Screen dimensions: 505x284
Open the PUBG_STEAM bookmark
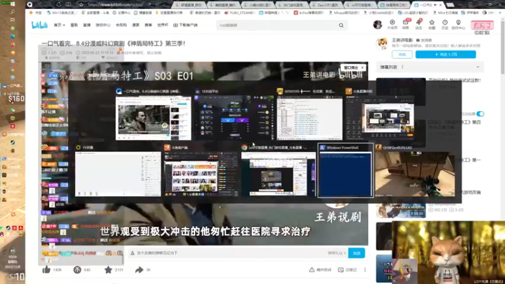pyautogui.click(x=240, y=13)
